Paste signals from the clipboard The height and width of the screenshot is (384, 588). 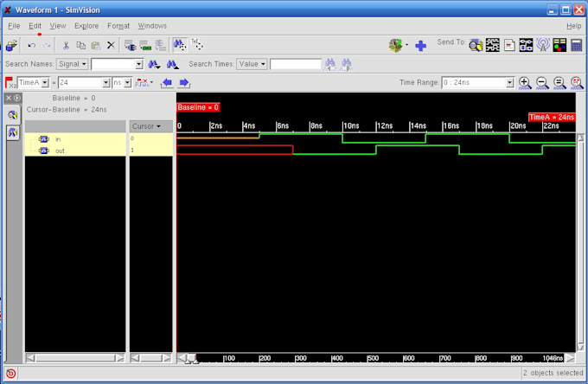coord(96,45)
